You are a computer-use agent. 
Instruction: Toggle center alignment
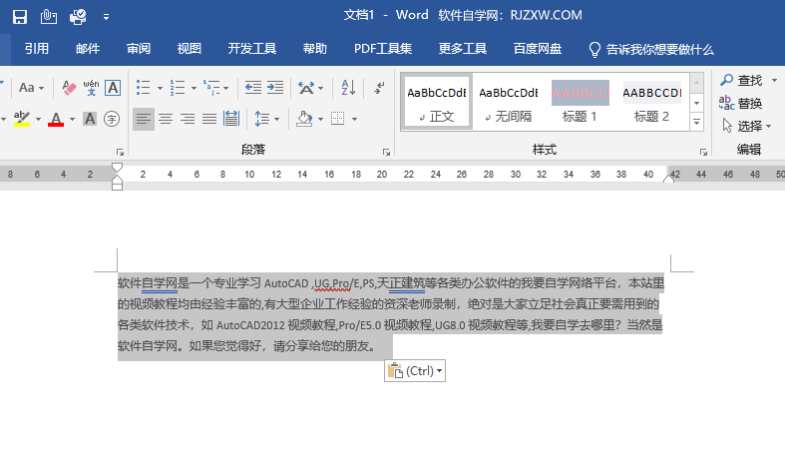166,119
